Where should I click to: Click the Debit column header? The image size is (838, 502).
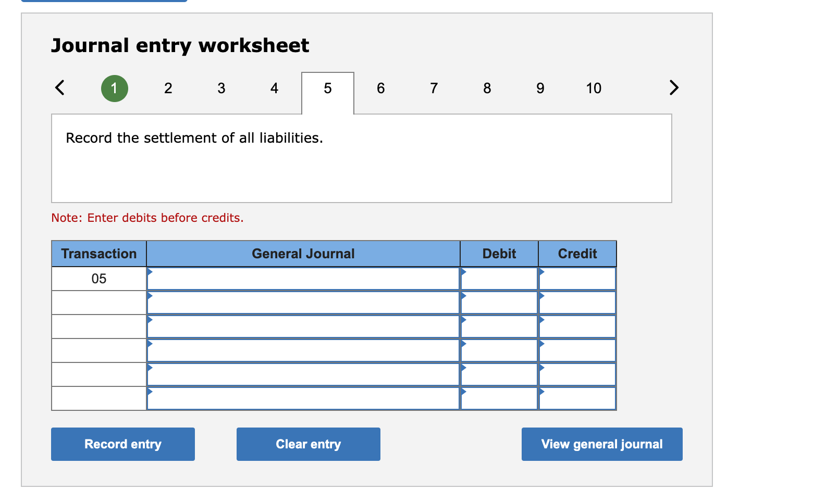click(x=499, y=254)
